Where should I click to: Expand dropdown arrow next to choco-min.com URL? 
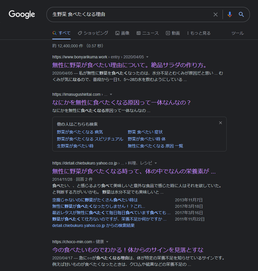pos(107,242)
